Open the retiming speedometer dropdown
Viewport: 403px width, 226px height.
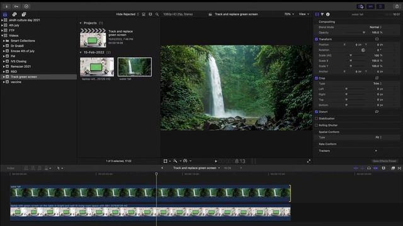point(187,161)
